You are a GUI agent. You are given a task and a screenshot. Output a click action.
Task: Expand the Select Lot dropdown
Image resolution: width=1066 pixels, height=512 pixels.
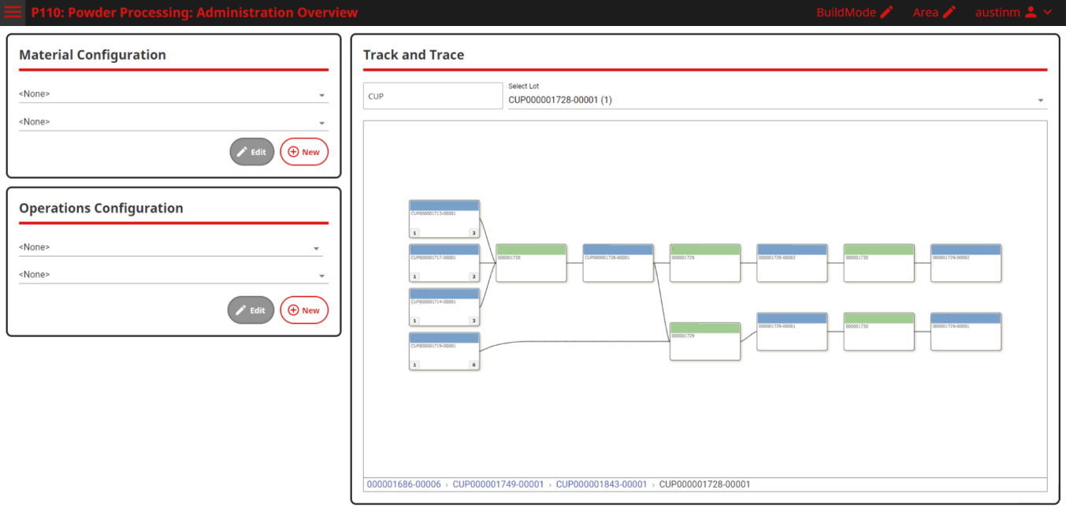(x=777, y=100)
